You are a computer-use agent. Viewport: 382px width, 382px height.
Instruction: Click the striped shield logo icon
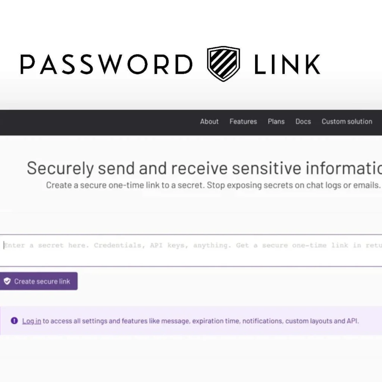pos(223,64)
